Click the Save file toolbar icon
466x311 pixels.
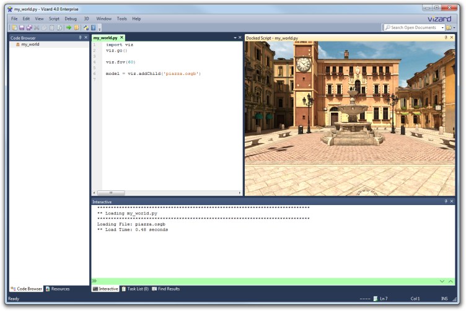22,28
